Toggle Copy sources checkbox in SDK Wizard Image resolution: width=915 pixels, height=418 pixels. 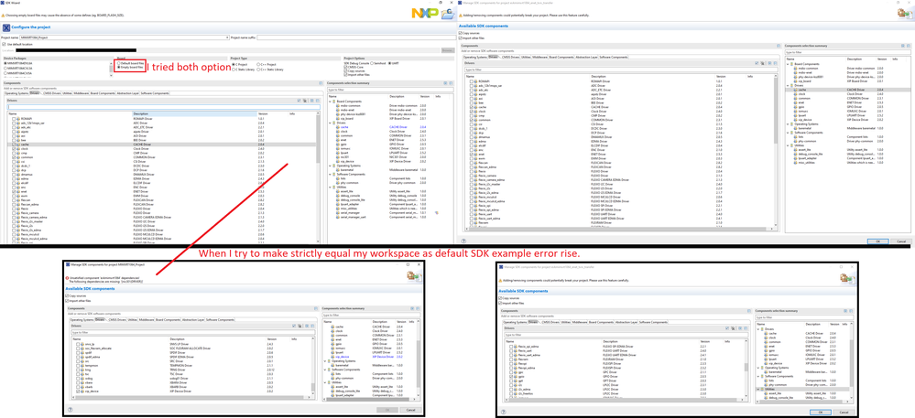(345, 70)
